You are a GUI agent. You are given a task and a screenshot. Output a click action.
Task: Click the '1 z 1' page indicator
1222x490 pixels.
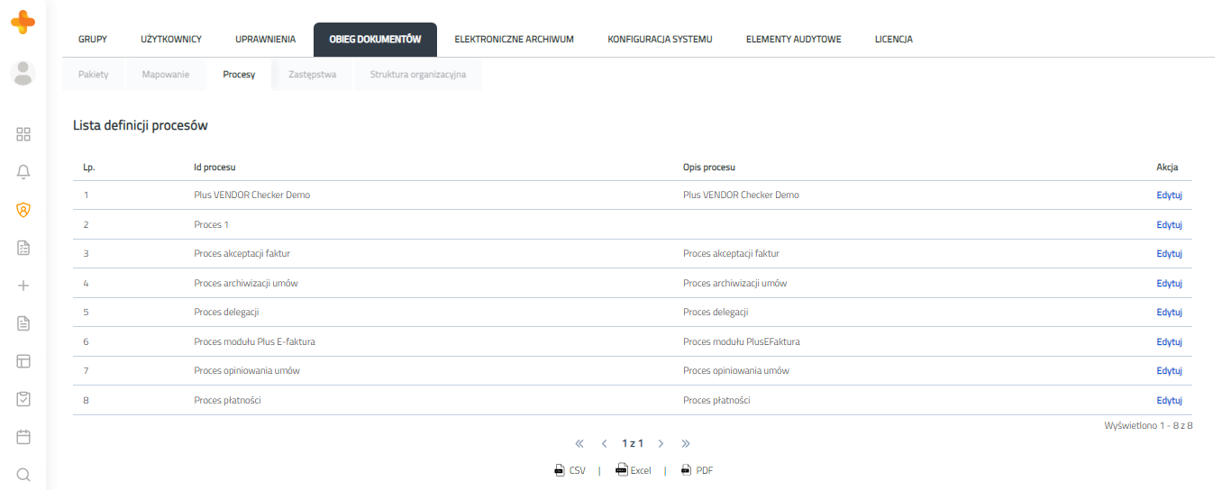click(633, 443)
